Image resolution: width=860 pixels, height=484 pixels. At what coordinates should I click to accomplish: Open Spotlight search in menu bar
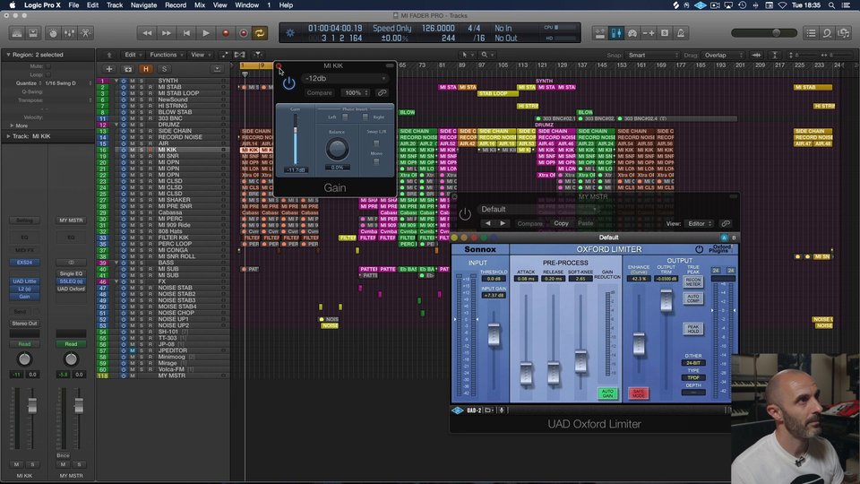(x=831, y=5)
